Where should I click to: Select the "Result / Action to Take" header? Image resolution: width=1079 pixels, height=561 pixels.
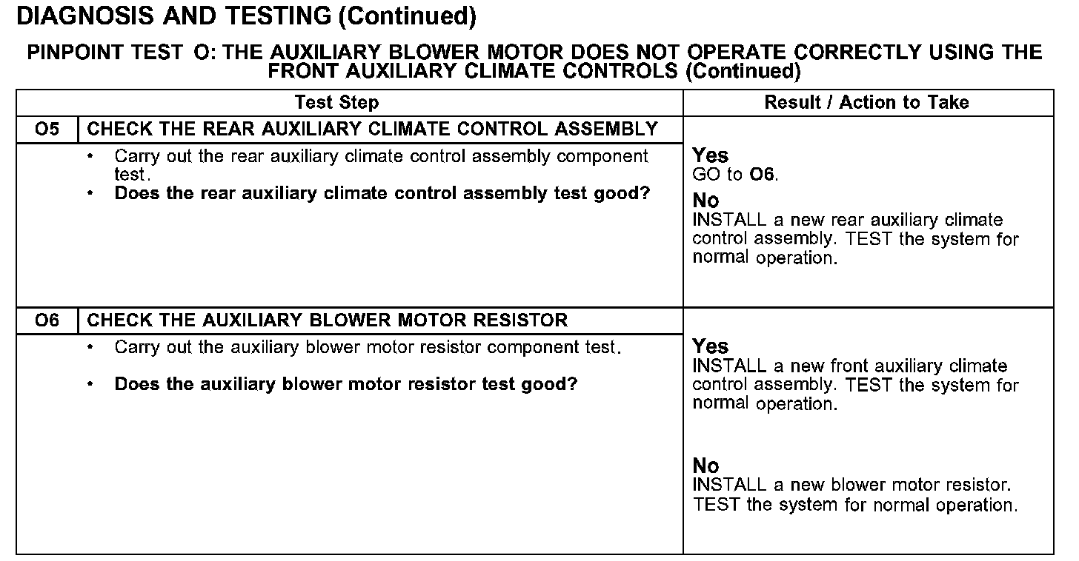click(x=866, y=102)
